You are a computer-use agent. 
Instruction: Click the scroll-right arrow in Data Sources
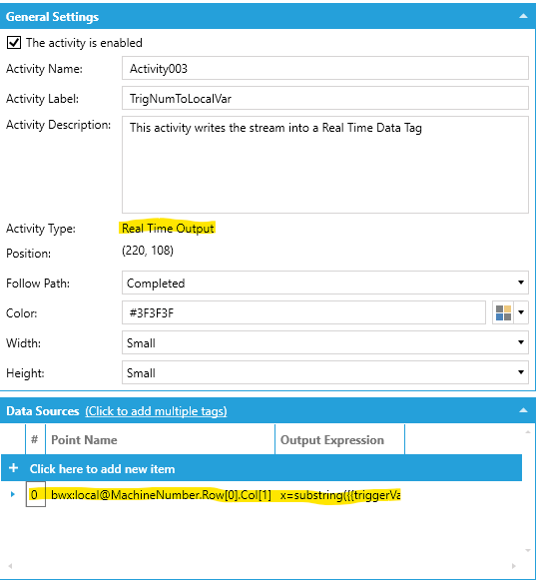pyautogui.click(x=514, y=566)
